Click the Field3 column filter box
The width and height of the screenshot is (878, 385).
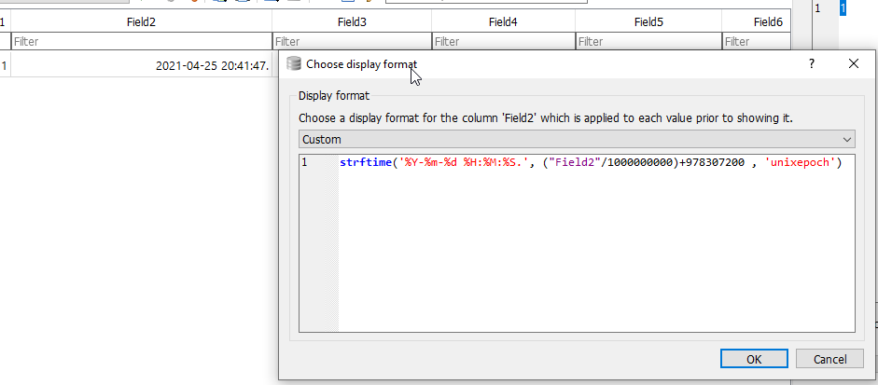(x=352, y=41)
